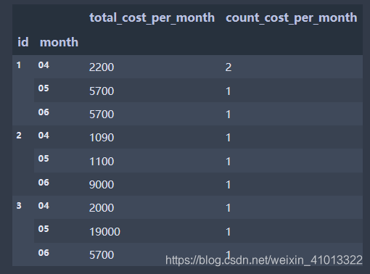Click id value 3 in index
Screen dimensions: 370x274
click(19, 206)
